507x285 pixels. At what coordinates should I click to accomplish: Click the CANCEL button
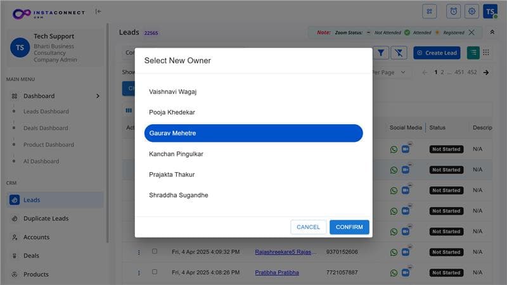click(308, 227)
